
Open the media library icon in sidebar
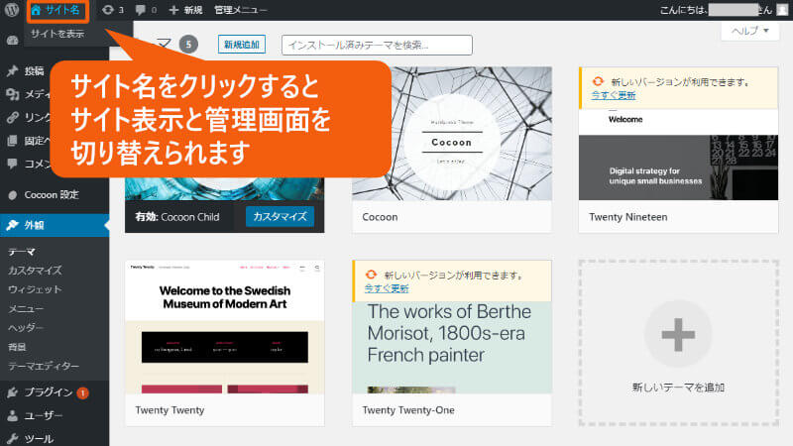coord(12,94)
